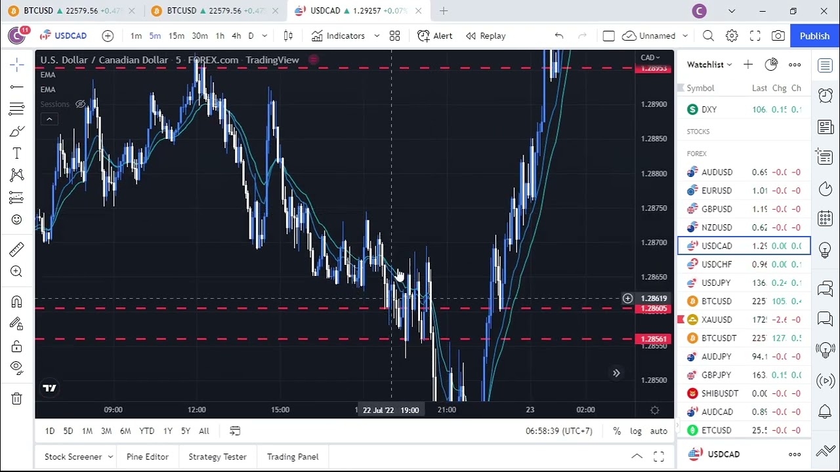Screen dimensions: 840x472
Task: Add a symbol to the watchlist
Action: pos(748,64)
